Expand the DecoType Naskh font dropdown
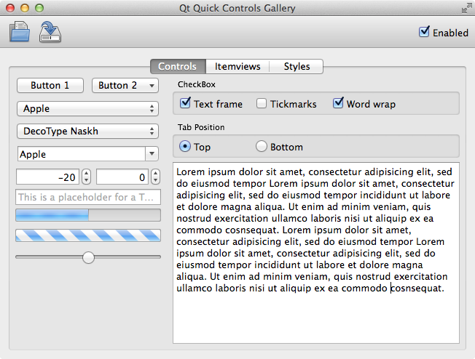 (87, 132)
